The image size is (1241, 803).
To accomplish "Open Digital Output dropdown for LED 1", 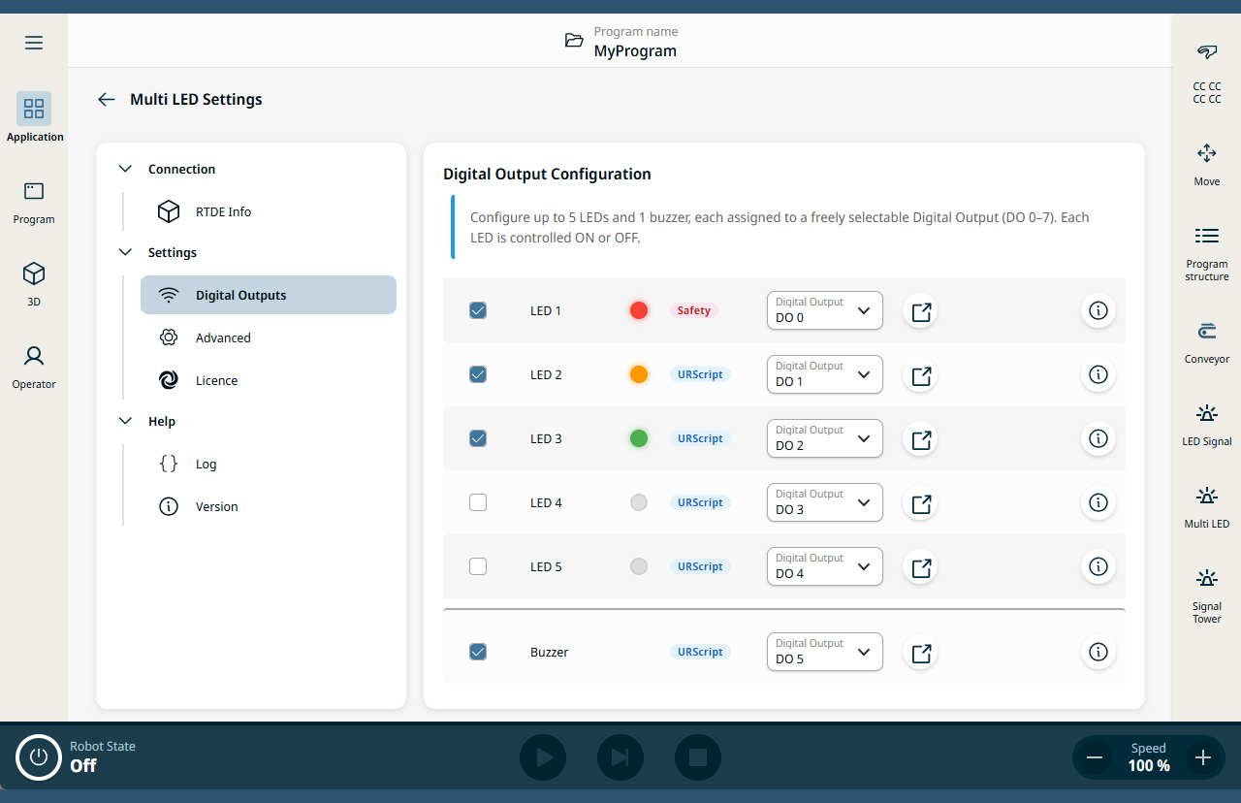I will tap(824, 310).
